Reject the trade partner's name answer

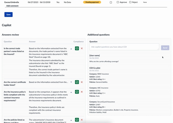click(82, 48)
